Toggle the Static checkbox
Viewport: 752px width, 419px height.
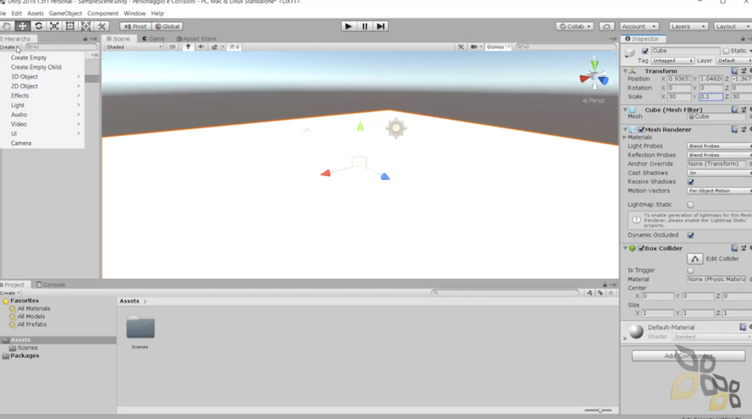(726, 51)
